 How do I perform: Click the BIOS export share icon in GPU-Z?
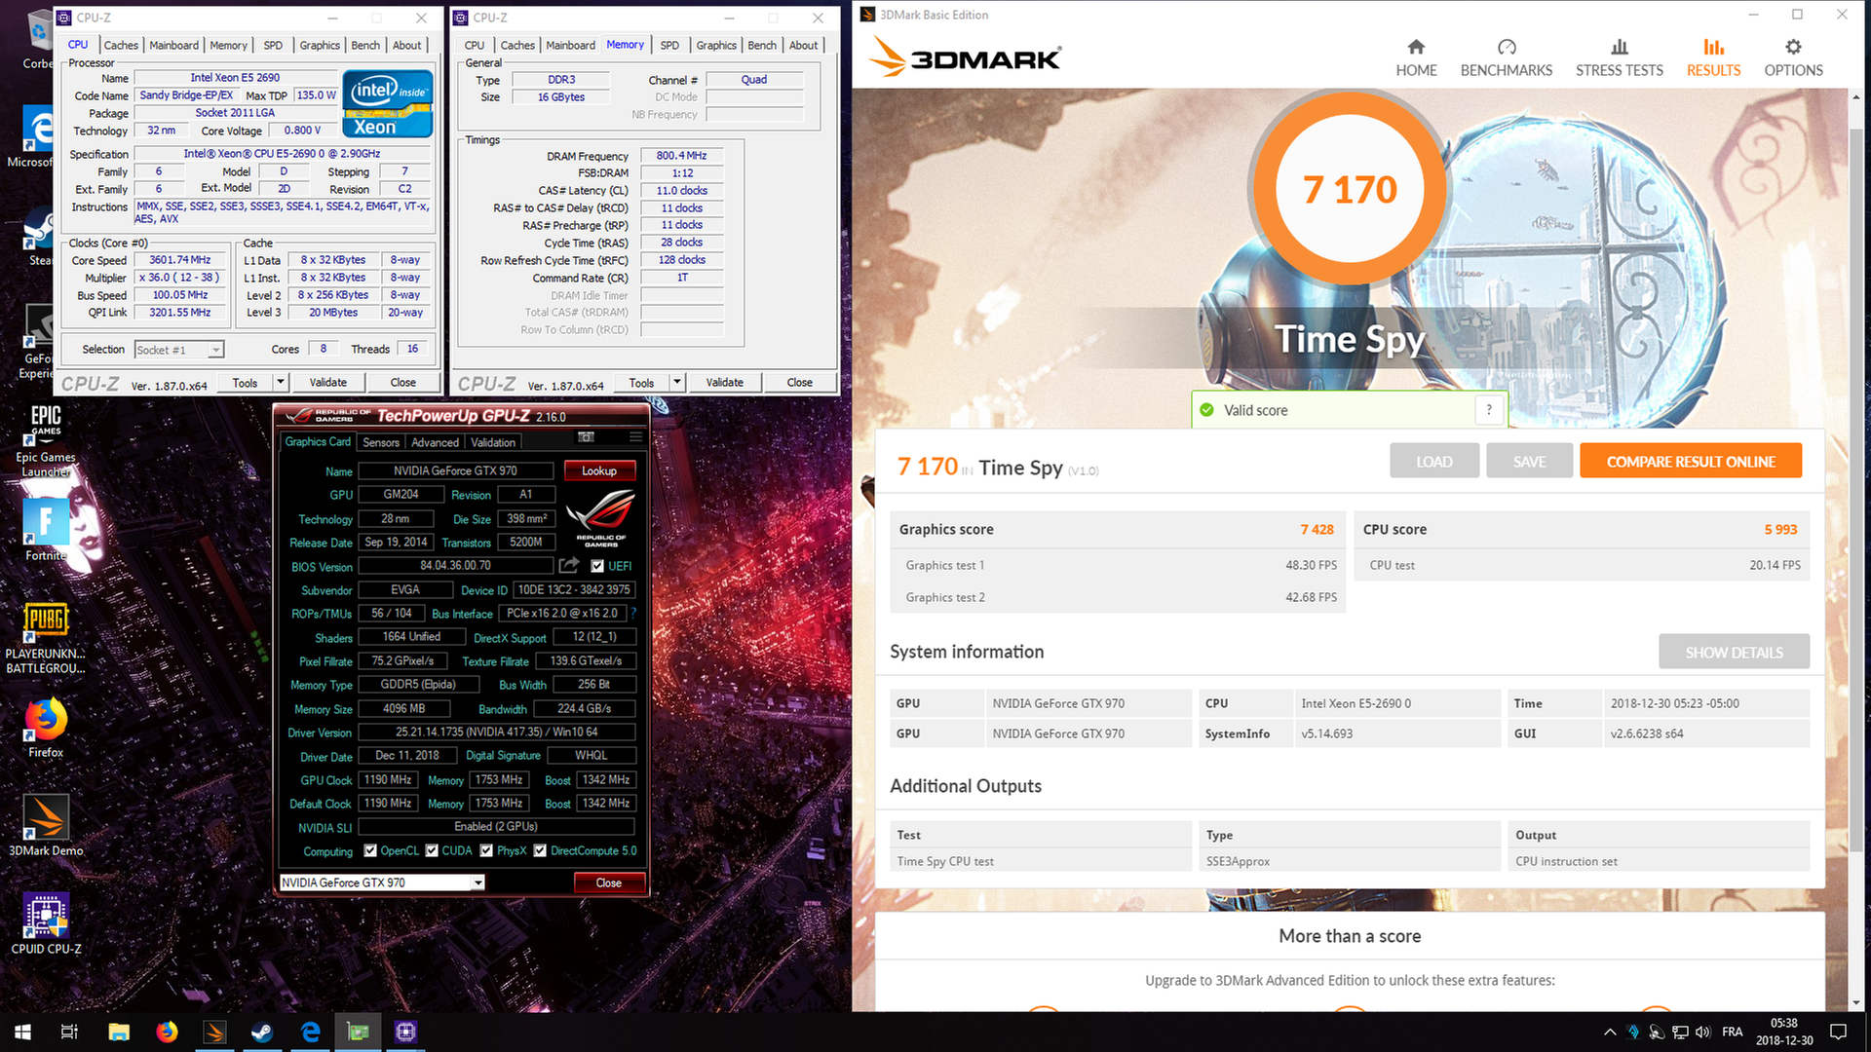click(569, 565)
